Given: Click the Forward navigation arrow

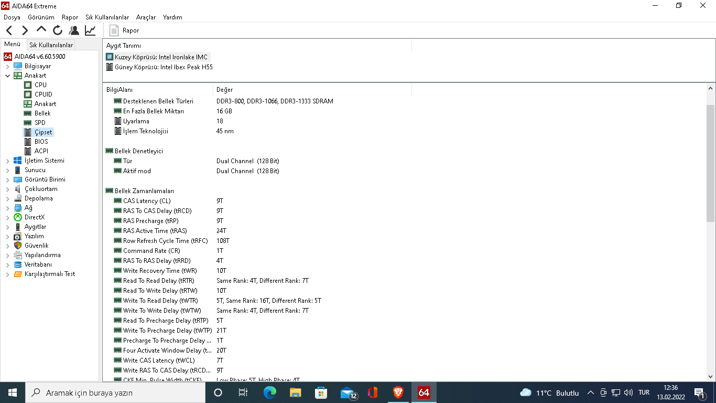Looking at the screenshot, I should (x=25, y=30).
